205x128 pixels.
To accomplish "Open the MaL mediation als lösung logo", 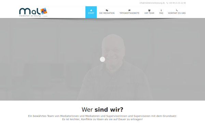I will click(x=33, y=12).
